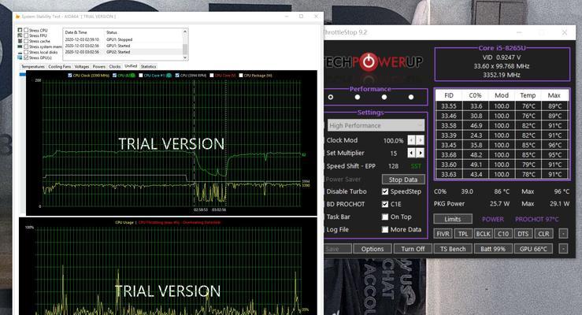Click the GPU 66°C button
The width and height of the screenshot is (582, 315).
click(x=533, y=249)
